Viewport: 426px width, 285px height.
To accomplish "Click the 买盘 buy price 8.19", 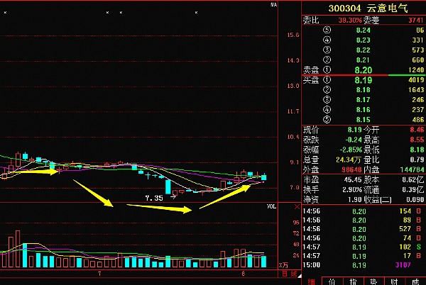I will 363,81.
